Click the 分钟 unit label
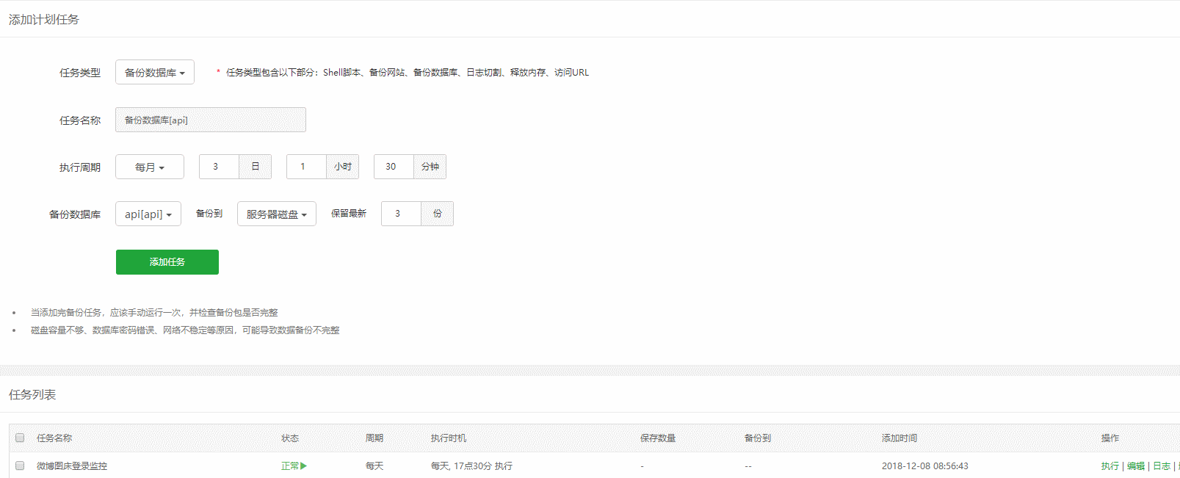The width and height of the screenshot is (1180, 478). tap(430, 167)
